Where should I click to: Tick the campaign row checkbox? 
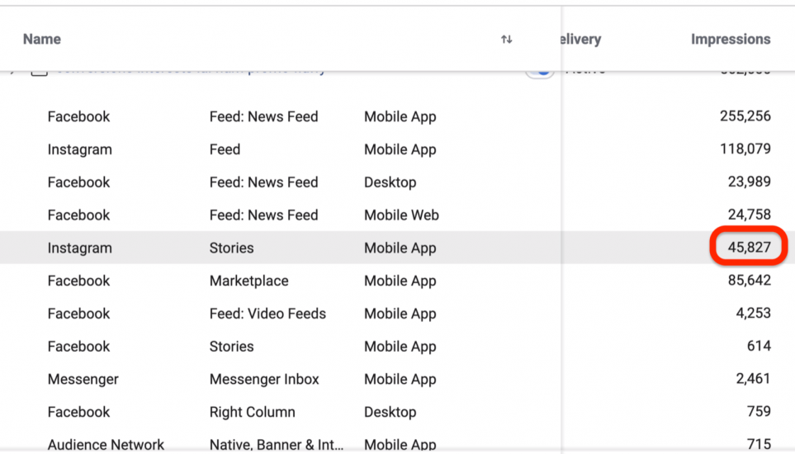click(38, 72)
